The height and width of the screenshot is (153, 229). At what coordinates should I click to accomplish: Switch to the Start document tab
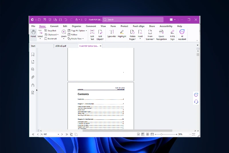coord(42,46)
